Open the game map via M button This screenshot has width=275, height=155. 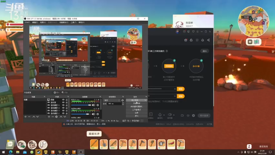[x=250, y=42]
